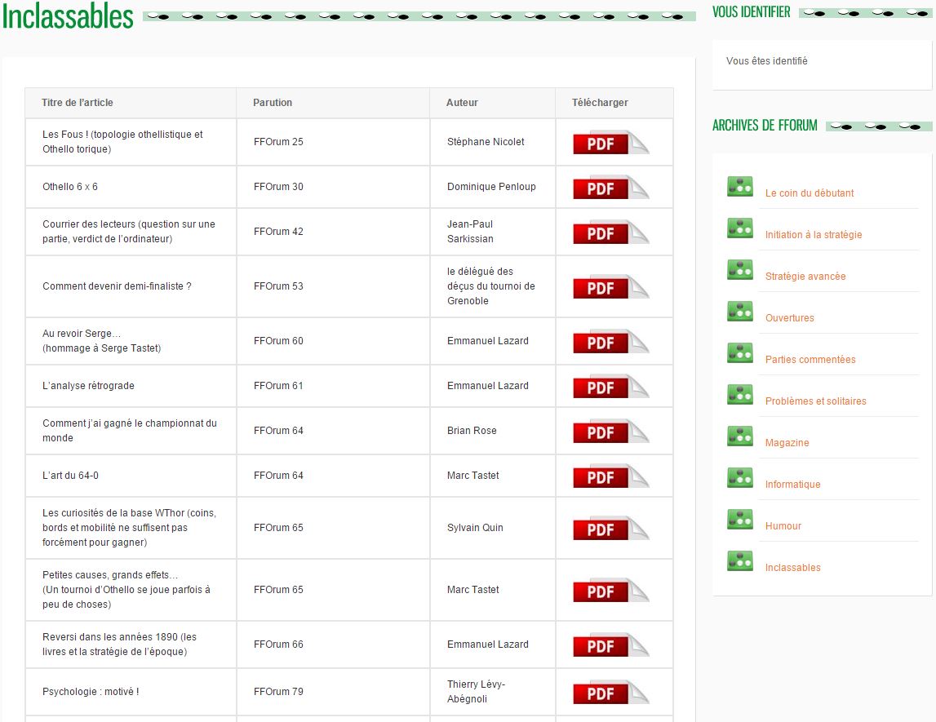Open PDF for Reversi dans les années 1890
This screenshot has width=936, height=722.
(610, 645)
